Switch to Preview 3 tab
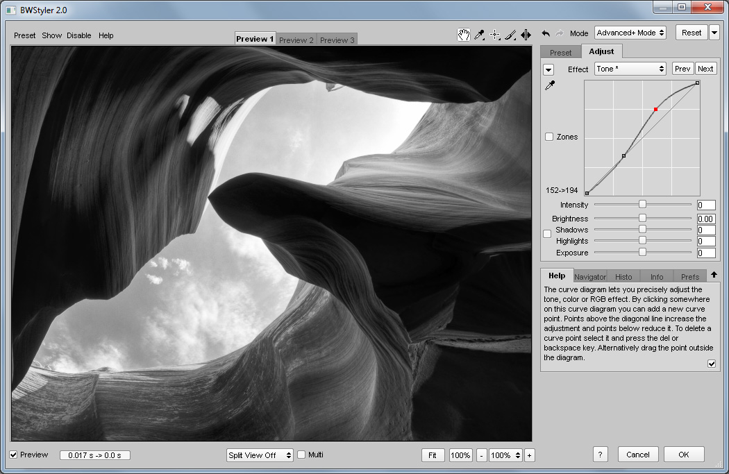 (x=337, y=40)
